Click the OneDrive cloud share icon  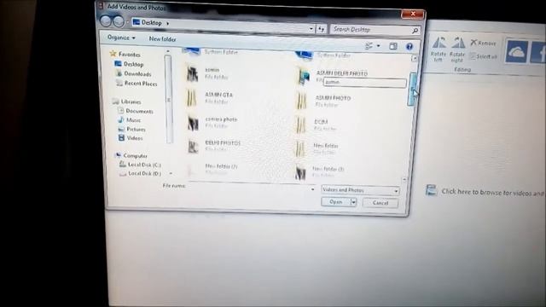point(516,52)
